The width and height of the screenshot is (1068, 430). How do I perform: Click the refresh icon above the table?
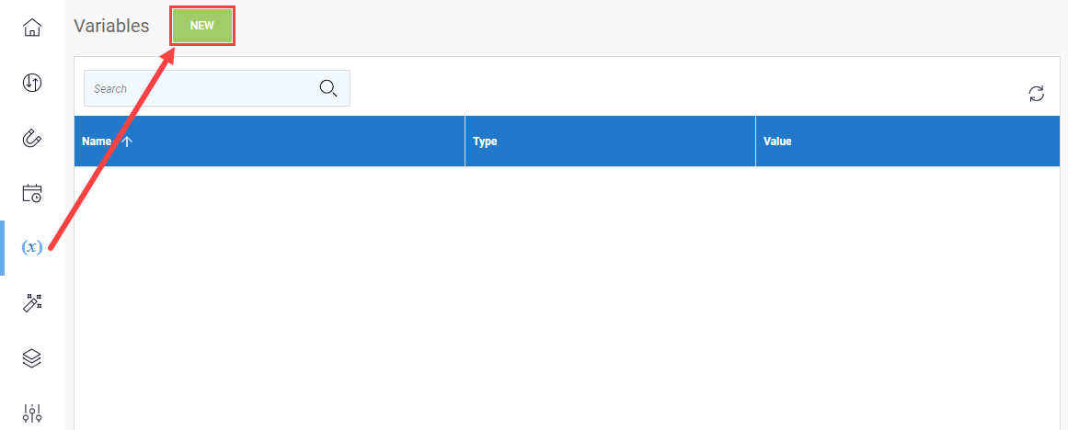click(1037, 93)
